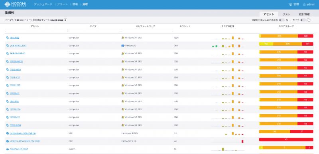The width and height of the screenshot is (319, 154).
Task: Switch to the リスト tab
Action: coord(286,14)
